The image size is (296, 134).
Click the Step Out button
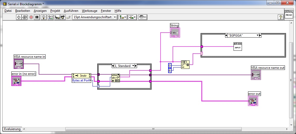(x=69, y=17)
